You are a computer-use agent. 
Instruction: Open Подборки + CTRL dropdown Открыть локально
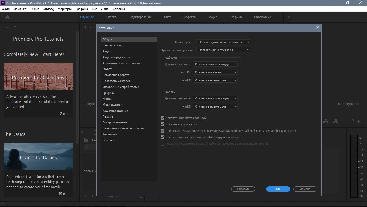[215, 72]
